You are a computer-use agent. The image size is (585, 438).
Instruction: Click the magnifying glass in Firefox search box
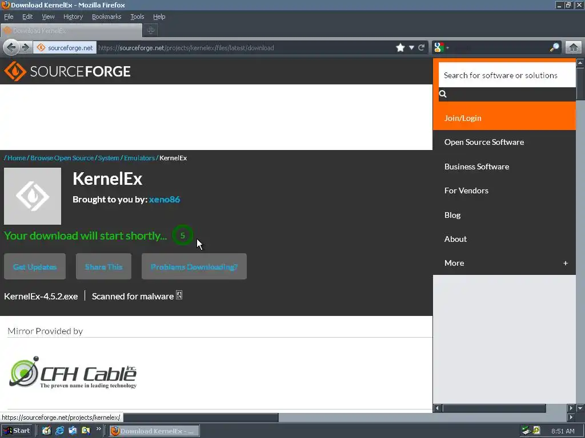tap(554, 48)
